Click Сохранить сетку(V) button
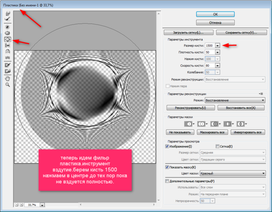The height and width of the screenshot is (212, 272). pos(241,33)
